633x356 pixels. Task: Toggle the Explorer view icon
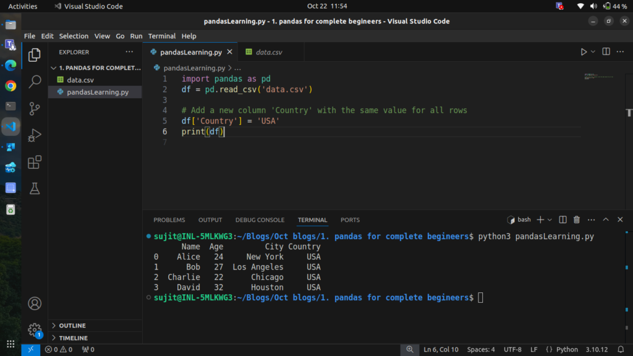(x=35, y=54)
